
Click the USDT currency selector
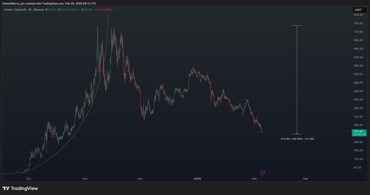360,10
